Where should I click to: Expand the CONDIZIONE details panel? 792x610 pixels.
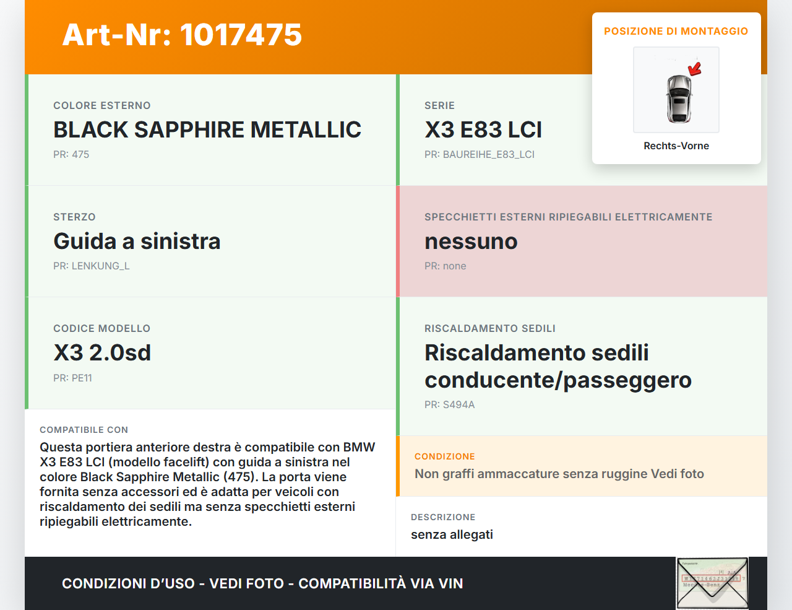pyautogui.click(x=582, y=466)
